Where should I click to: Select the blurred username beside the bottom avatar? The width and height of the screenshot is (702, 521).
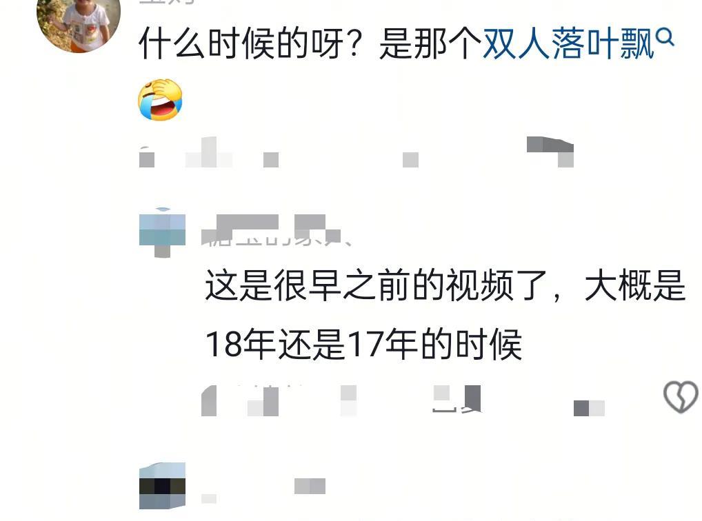(x=310, y=486)
